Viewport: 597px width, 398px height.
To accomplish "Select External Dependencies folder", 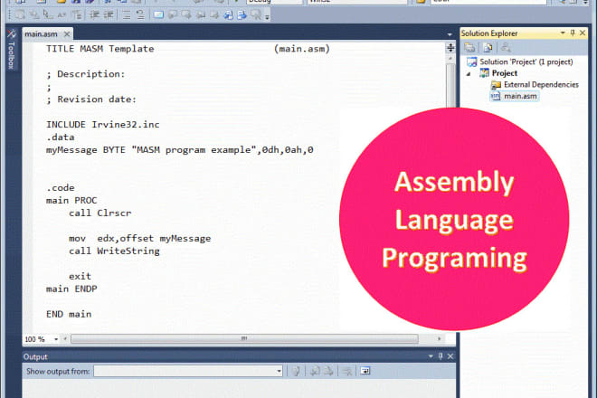I will tap(541, 84).
